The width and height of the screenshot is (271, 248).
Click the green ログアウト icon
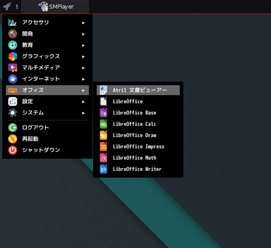13,128
